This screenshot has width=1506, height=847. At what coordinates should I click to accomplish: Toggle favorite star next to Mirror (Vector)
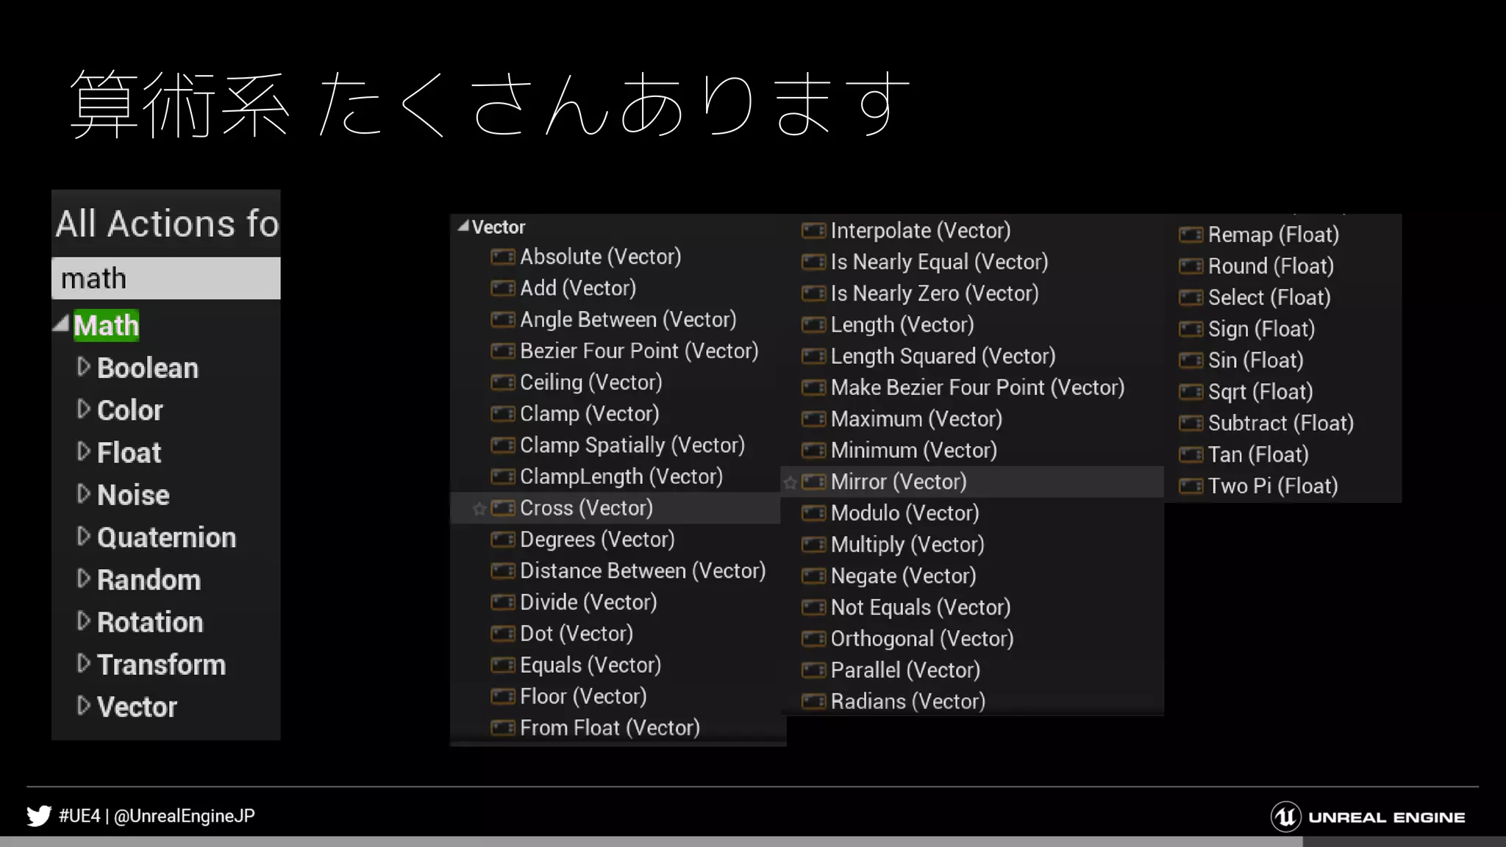tap(791, 483)
